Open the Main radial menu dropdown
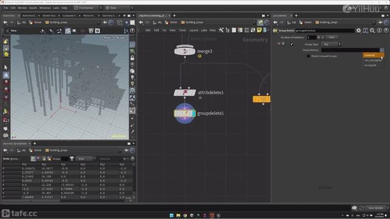Viewport: 390px width, 219px height. point(119,8)
